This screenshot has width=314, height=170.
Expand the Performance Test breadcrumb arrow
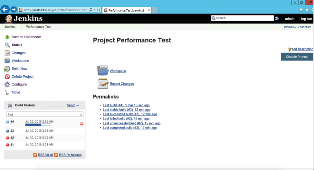pyautogui.click(x=57, y=27)
